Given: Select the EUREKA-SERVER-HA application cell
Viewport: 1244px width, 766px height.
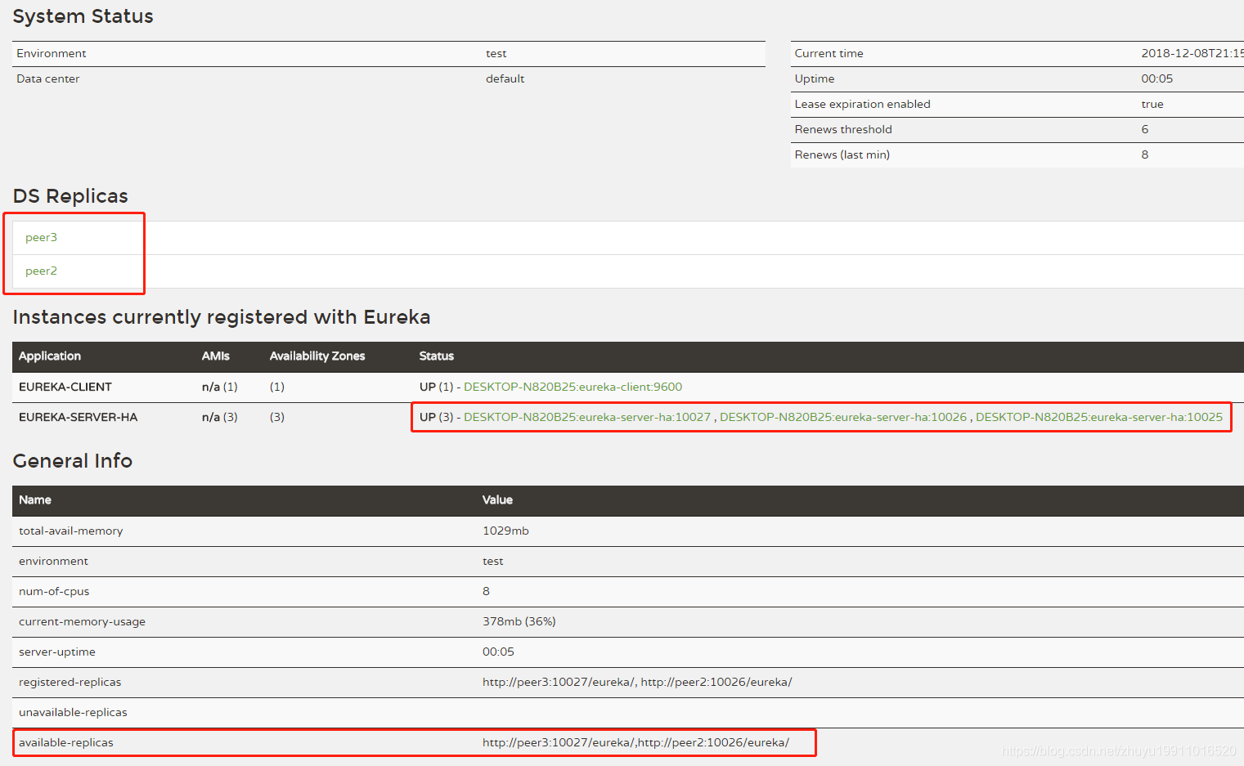Looking at the screenshot, I should pyautogui.click(x=79, y=417).
